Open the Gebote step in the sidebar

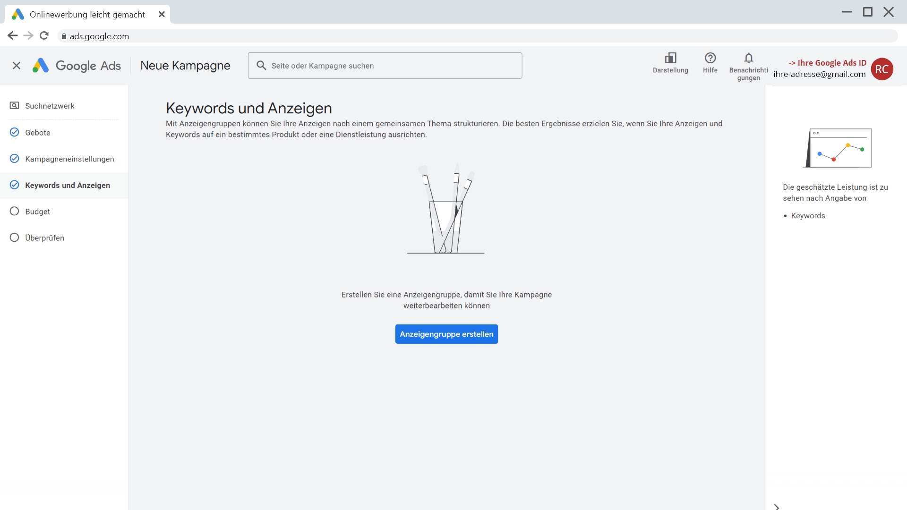[x=38, y=133]
